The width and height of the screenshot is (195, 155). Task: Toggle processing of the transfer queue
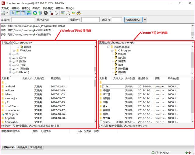tap(41, 13)
